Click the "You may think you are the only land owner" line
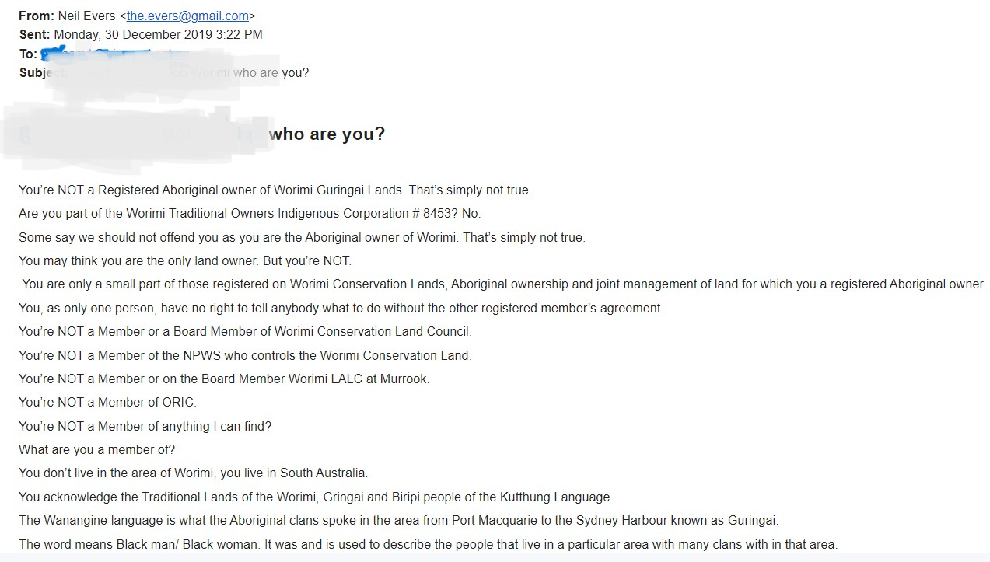This screenshot has height=562, width=990. [x=185, y=260]
